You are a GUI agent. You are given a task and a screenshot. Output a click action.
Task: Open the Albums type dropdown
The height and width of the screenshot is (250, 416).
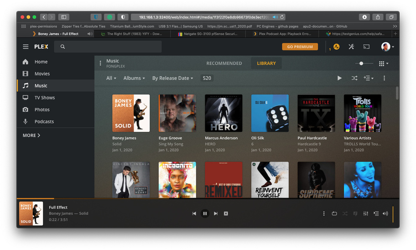[x=134, y=78]
